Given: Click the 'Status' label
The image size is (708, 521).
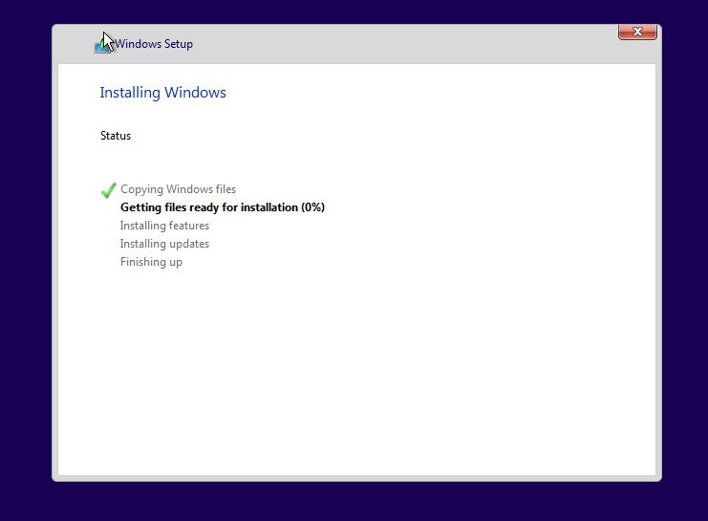Looking at the screenshot, I should pyautogui.click(x=116, y=136).
